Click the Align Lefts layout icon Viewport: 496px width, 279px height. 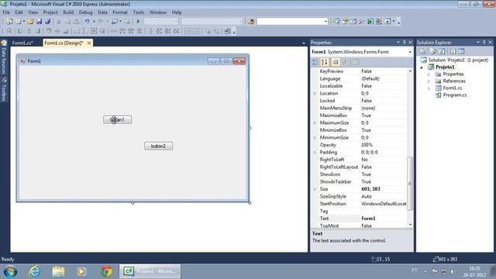[x=20, y=31]
